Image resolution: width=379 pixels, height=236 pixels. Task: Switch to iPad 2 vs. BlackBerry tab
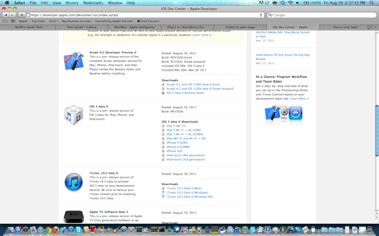tap(187, 27)
